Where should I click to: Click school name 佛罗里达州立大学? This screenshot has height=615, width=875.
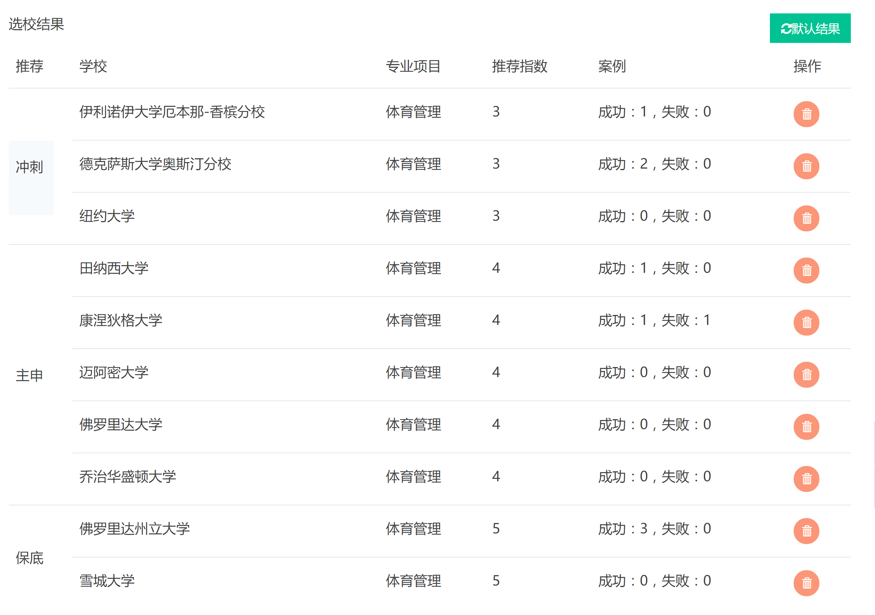[135, 529]
